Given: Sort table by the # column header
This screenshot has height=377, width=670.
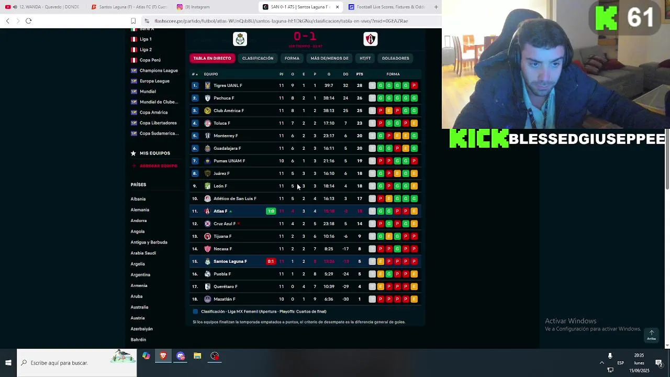Looking at the screenshot, I should (x=194, y=74).
